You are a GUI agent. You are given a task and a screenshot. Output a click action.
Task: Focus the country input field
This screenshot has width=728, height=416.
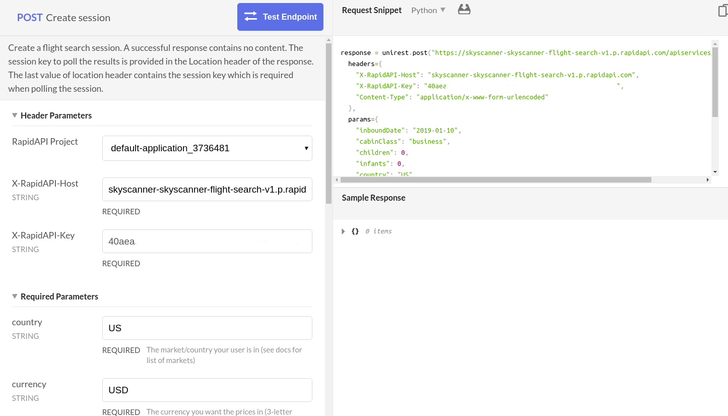coord(207,328)
